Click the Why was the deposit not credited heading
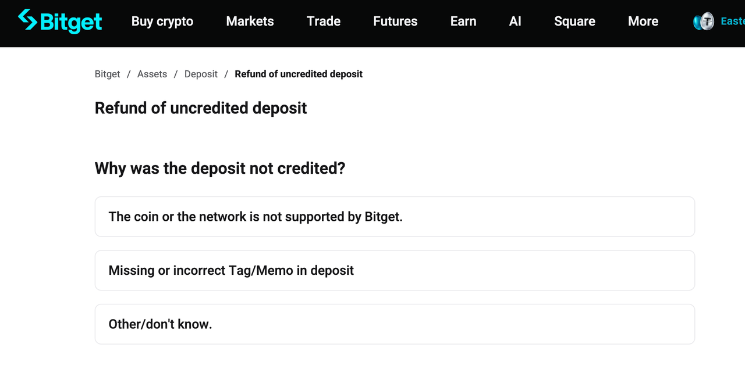This screenshot has width=745, height=373. 219,168
